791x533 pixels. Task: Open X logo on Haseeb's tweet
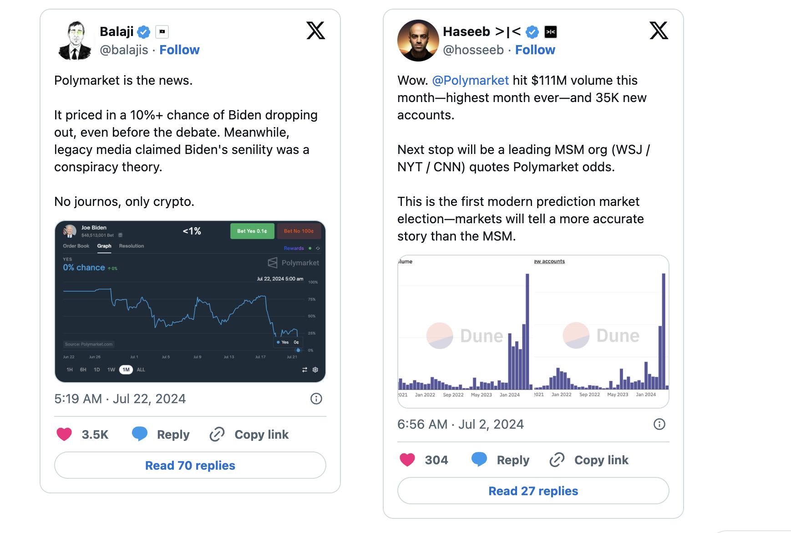[659, 31]
